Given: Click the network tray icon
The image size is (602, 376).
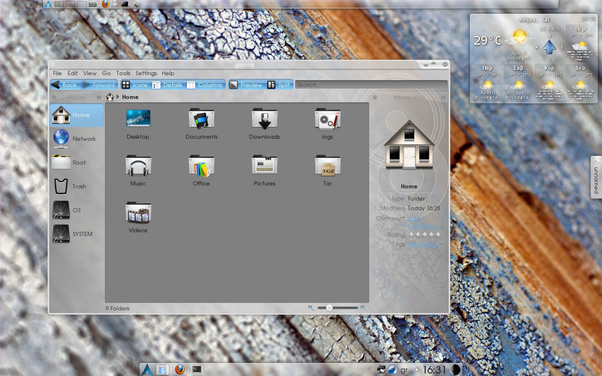Looking at the screenshot, I should (381, 369).
